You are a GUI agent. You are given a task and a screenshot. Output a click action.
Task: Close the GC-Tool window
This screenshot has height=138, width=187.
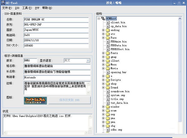[x=184, y=3]
